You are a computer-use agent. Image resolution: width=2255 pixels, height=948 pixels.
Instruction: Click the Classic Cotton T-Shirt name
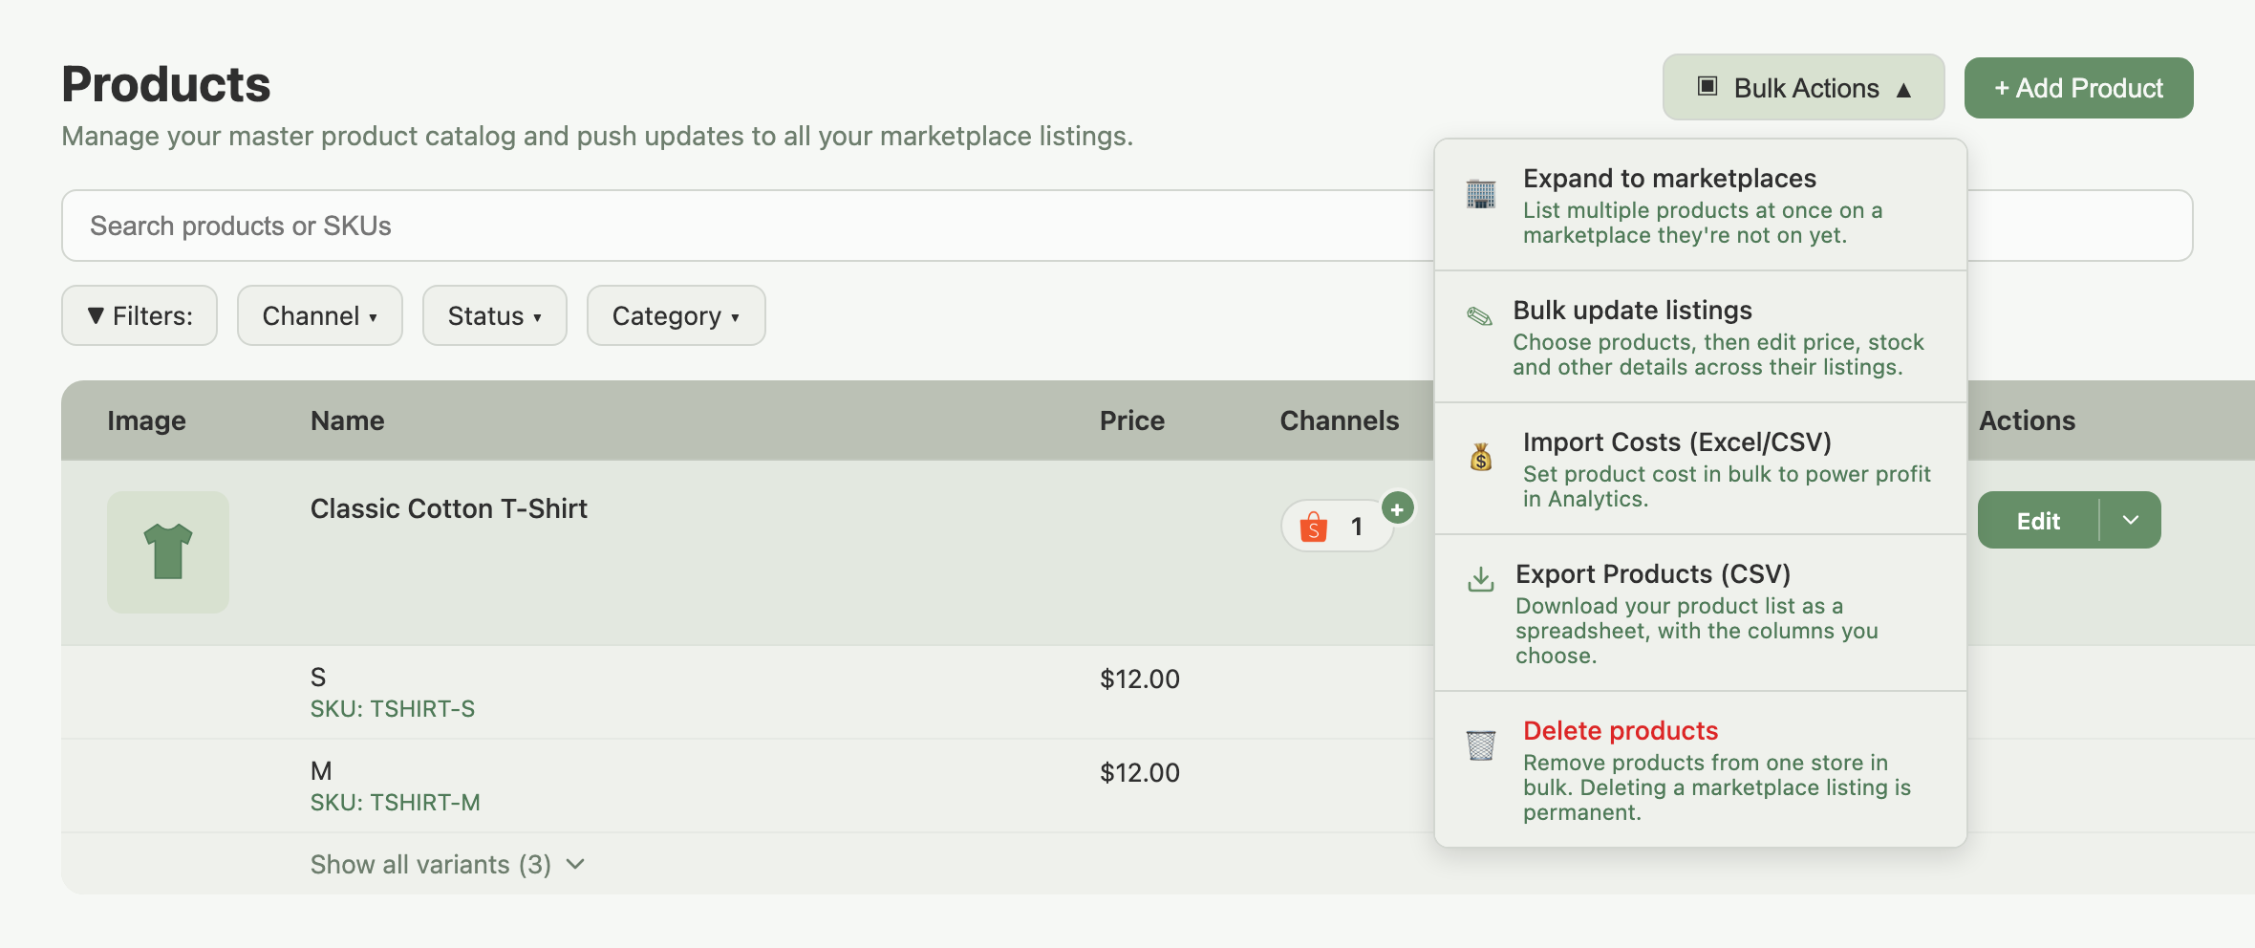click(x=449, y=508)
